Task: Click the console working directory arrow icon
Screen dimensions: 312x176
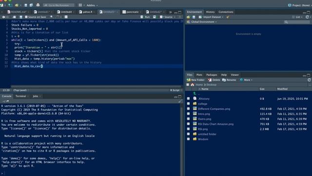Action: click(8, 101)
